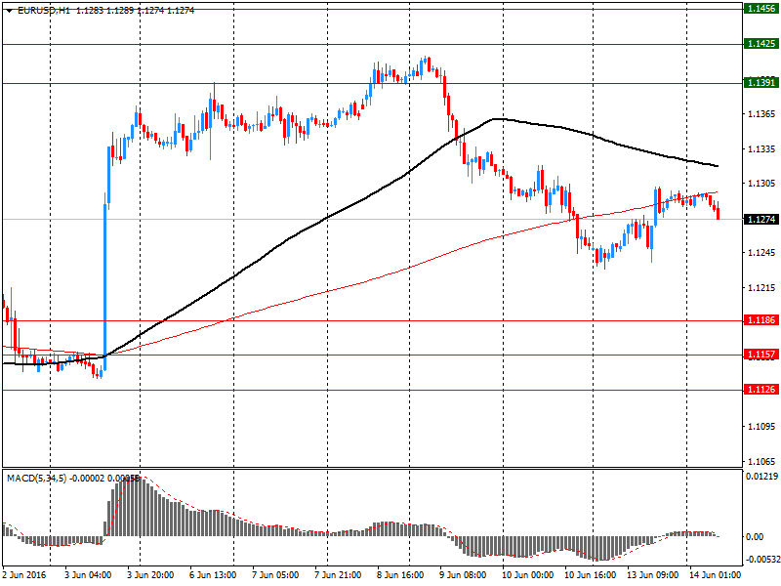Select the 1.1425 resistance level label
The height and width of the screenshot is (586, 781).
click(761, 44)
